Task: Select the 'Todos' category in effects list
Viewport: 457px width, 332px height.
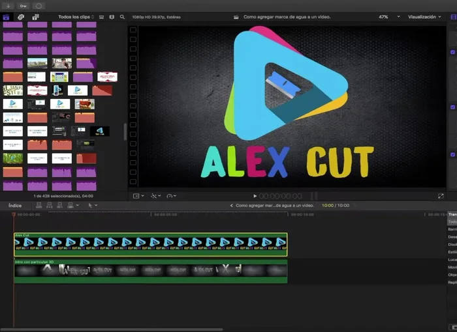Action: tap(452, 222)
